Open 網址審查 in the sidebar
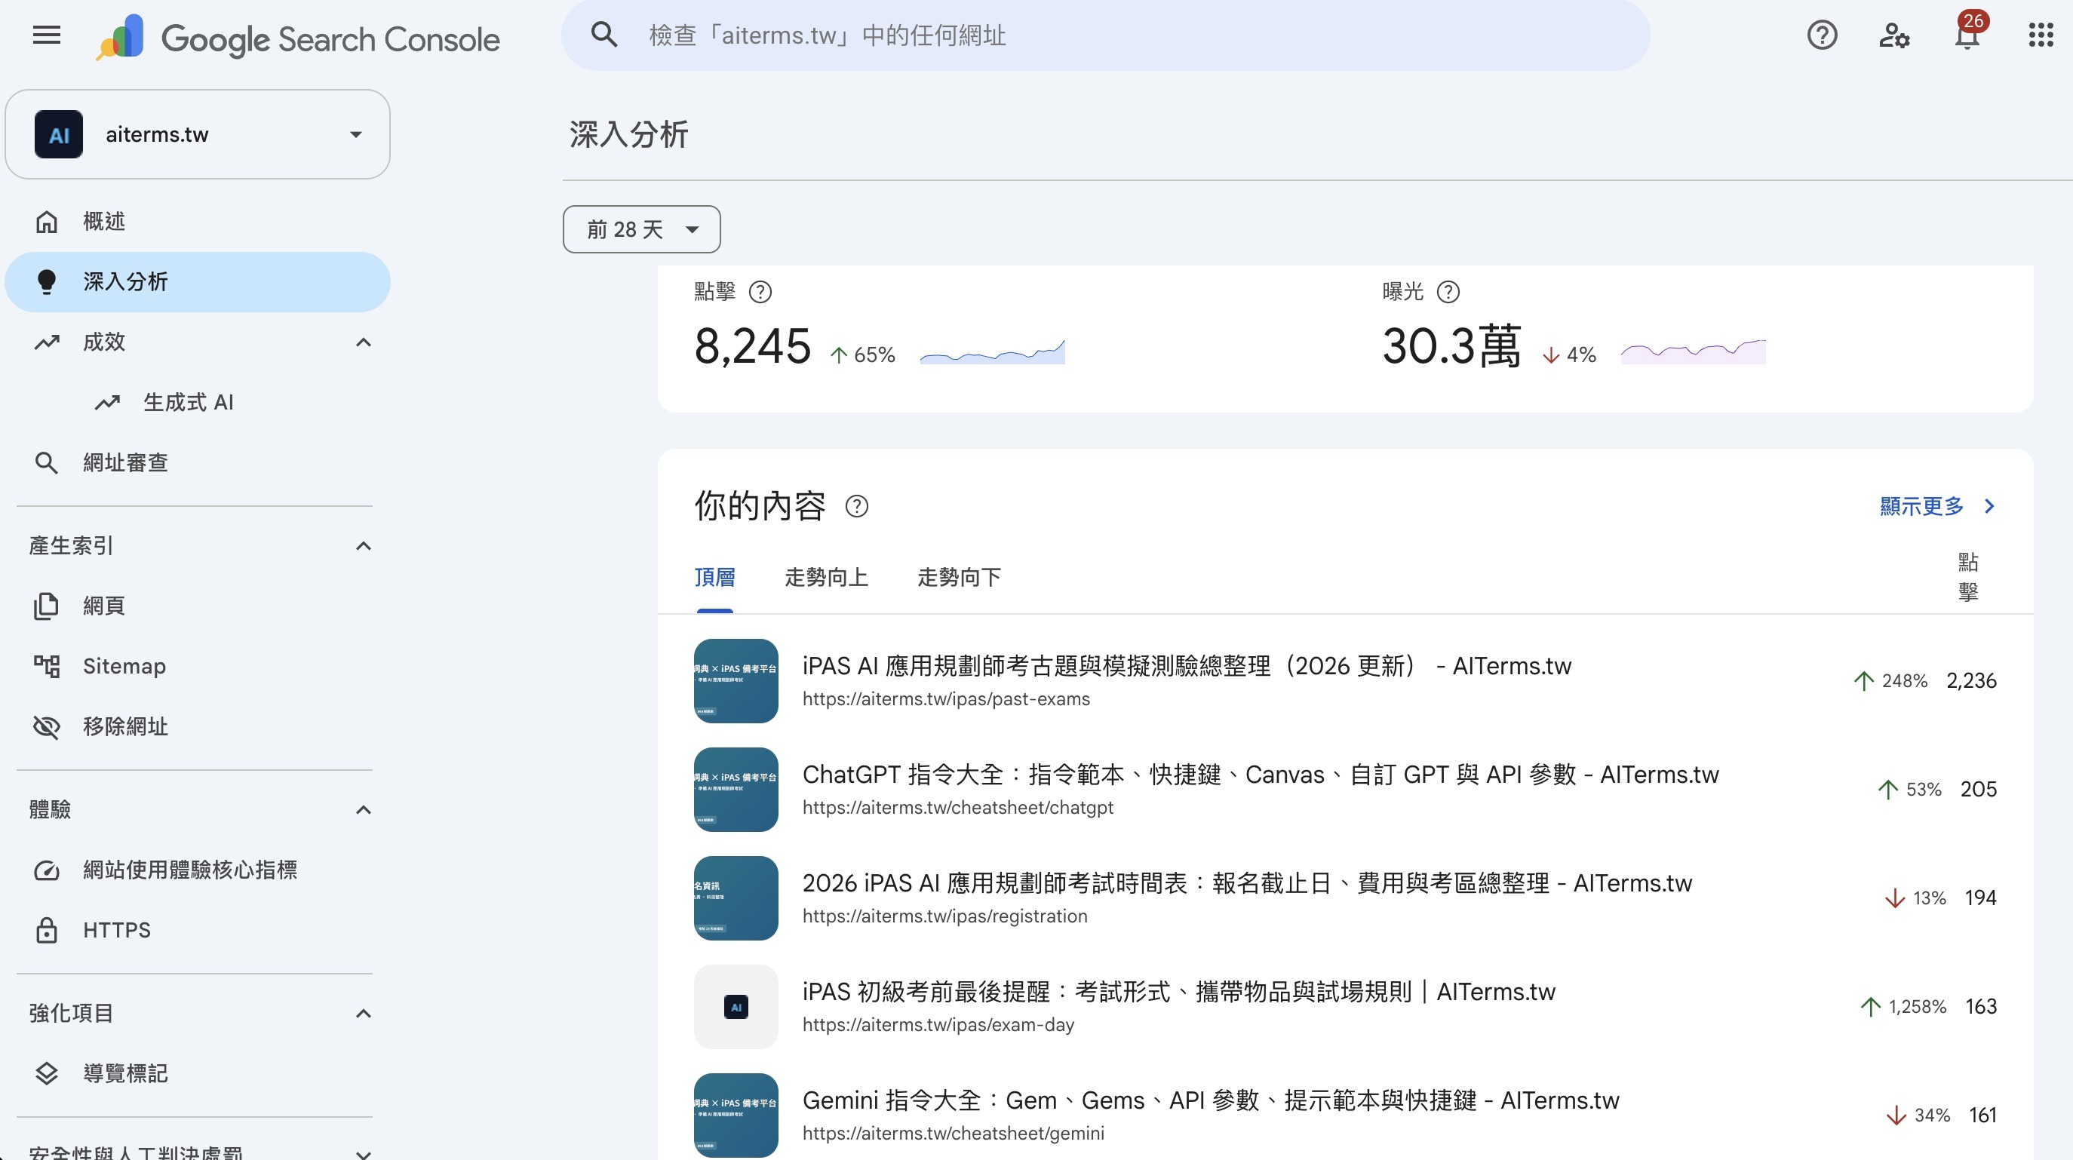The width and height of the screenshot is (2073, 1160). (x=198, y=462)
